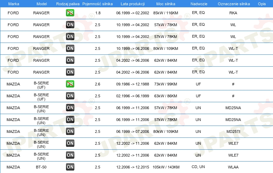
Task: Click the Nadwozie column header
Action: click(199, 4)
